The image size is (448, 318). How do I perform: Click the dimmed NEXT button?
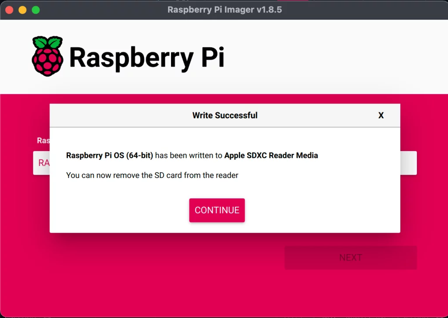coord(350,258)
